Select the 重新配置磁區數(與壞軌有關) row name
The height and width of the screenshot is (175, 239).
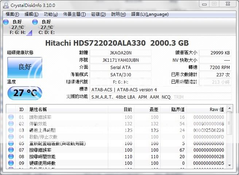point(58,144)
